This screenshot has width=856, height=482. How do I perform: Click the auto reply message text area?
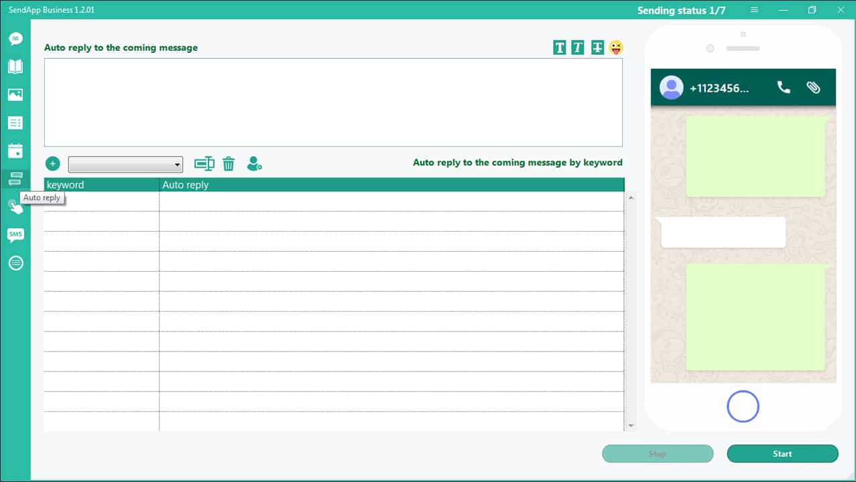click(x=333, y=102)
